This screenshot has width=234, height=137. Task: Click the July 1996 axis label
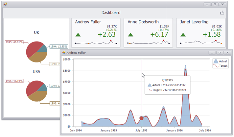(205, 130)
